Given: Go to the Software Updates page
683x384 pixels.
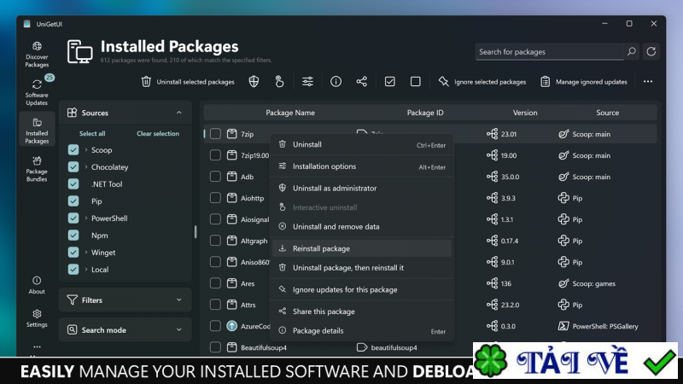Looking at the screenshot, I should [37, 92].
